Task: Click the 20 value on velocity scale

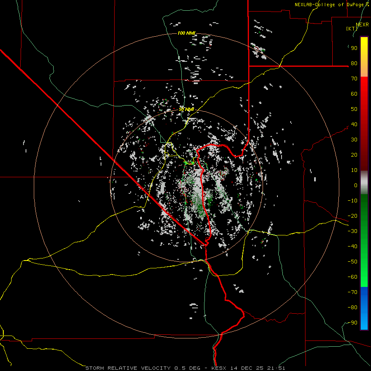Action: [354, 155]
